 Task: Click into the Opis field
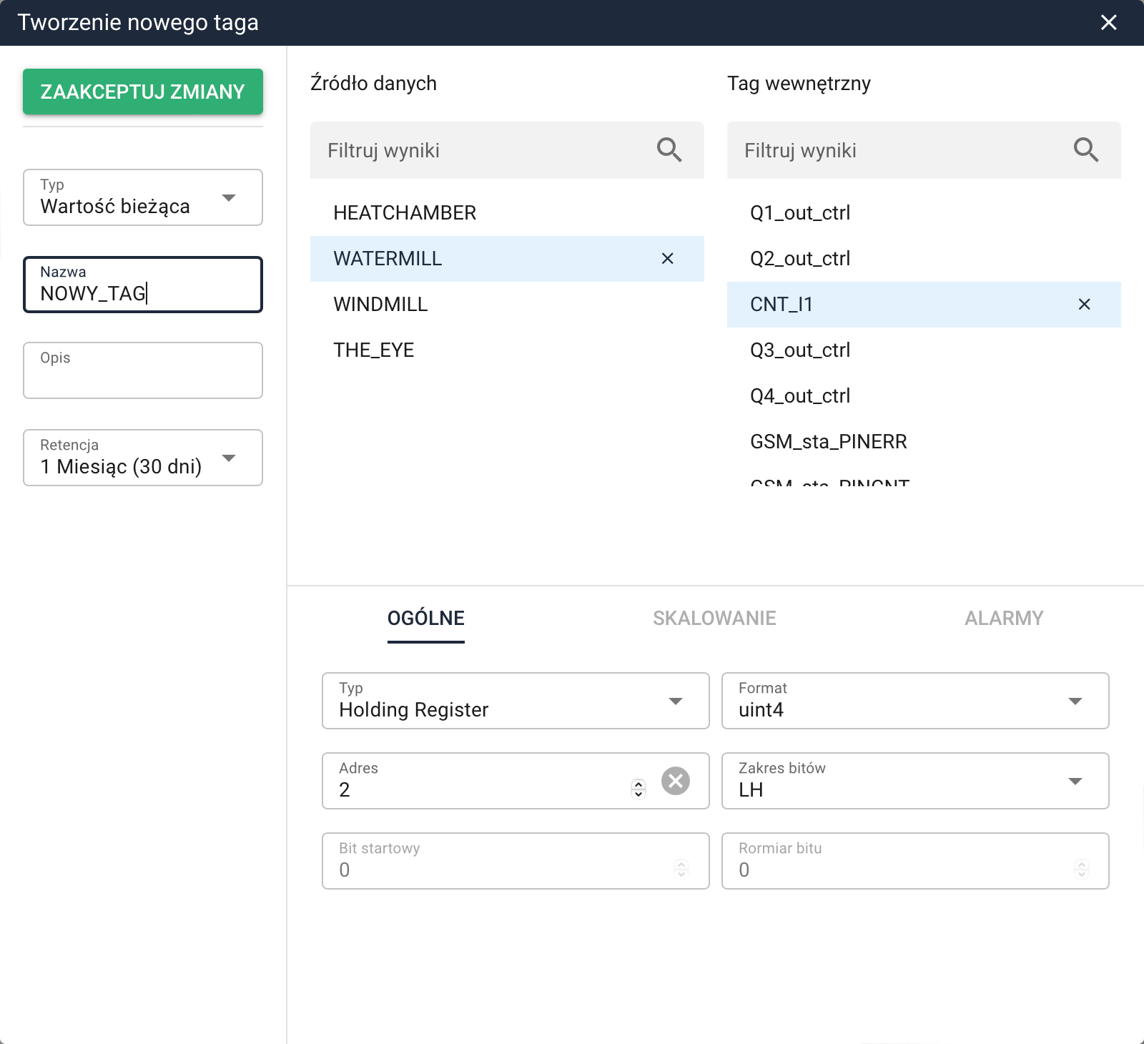tap(143, 370)
